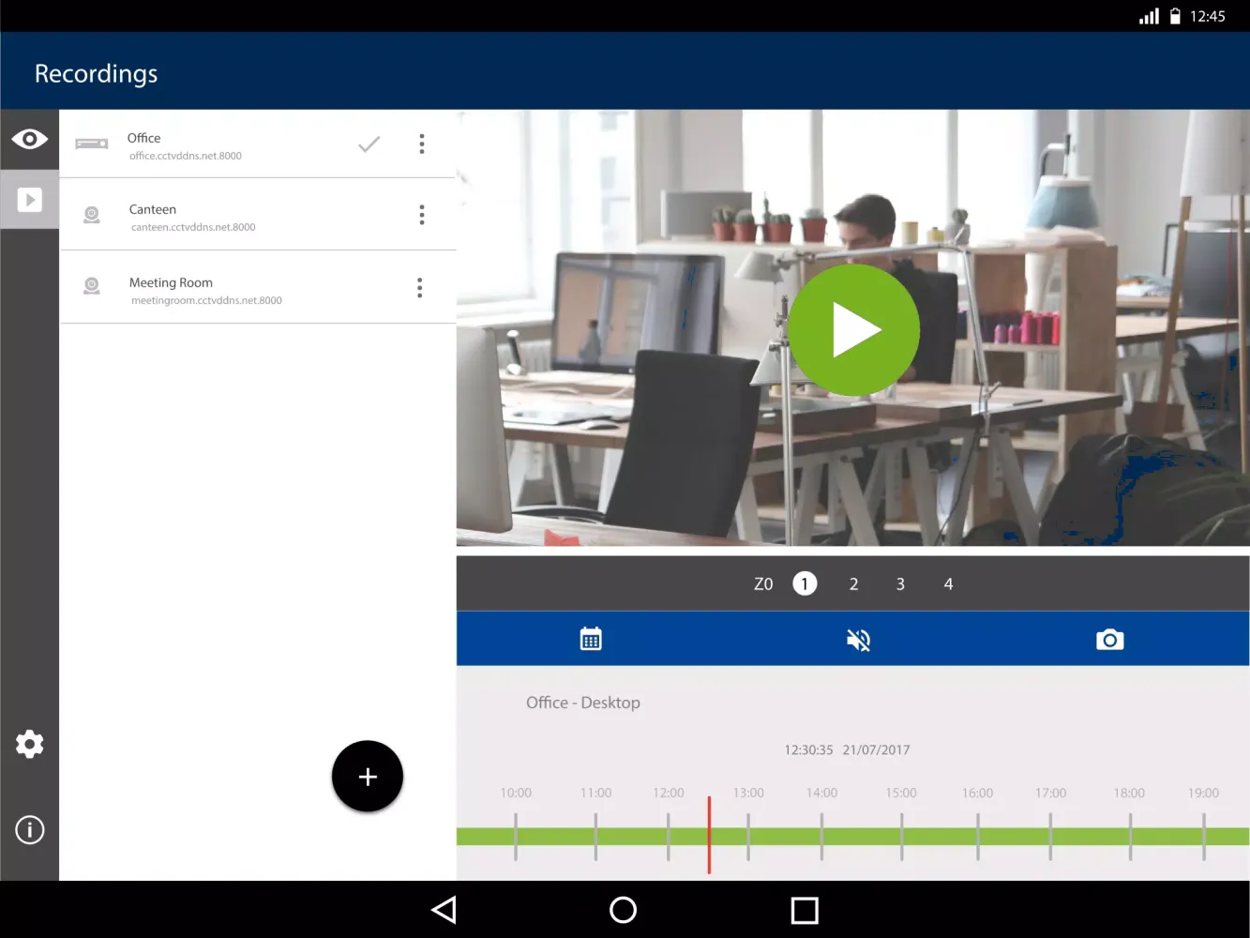Open settings gear in sidebar
Image resolution: width=1250 pixels, height=938 pixels.
coord(29,744)
